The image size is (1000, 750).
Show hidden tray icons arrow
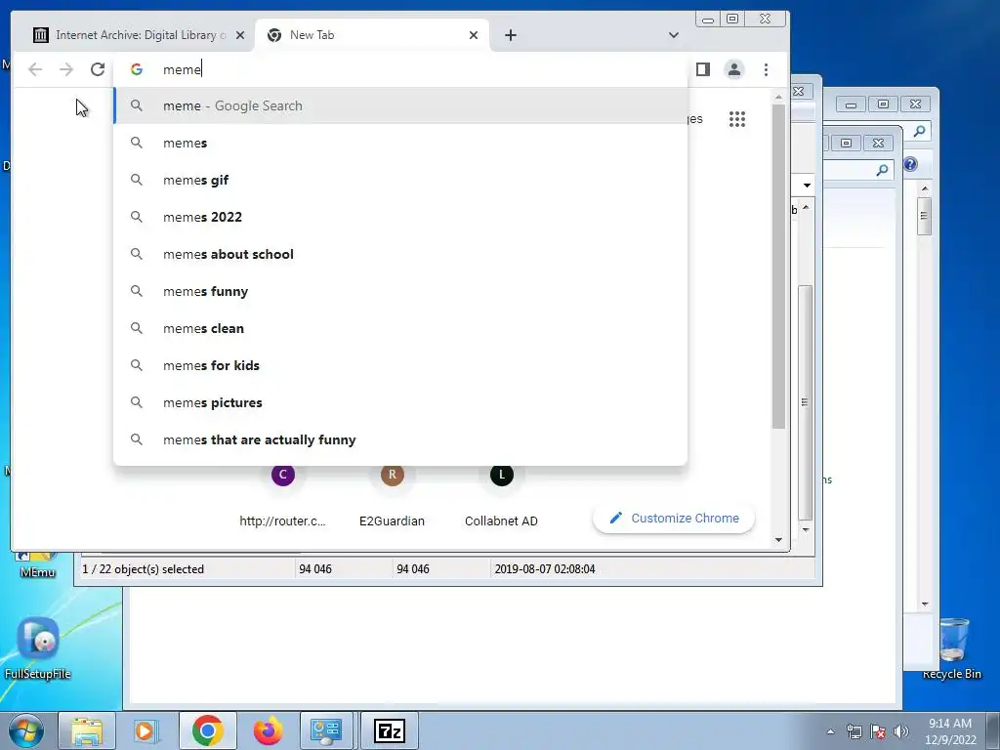tap(830, 731)
